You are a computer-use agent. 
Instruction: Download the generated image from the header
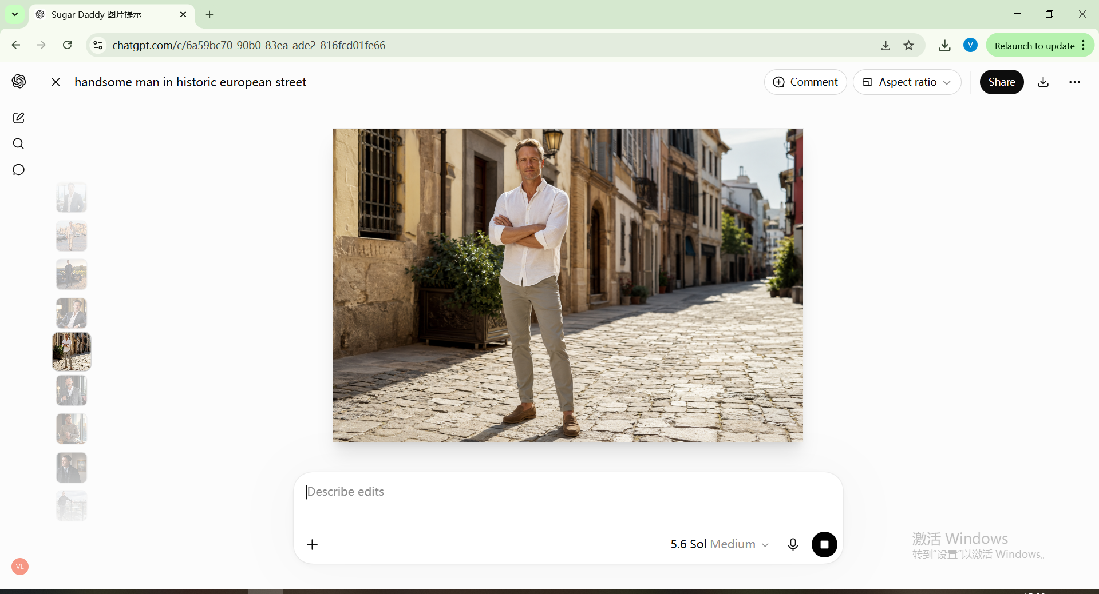[1043, 82]
